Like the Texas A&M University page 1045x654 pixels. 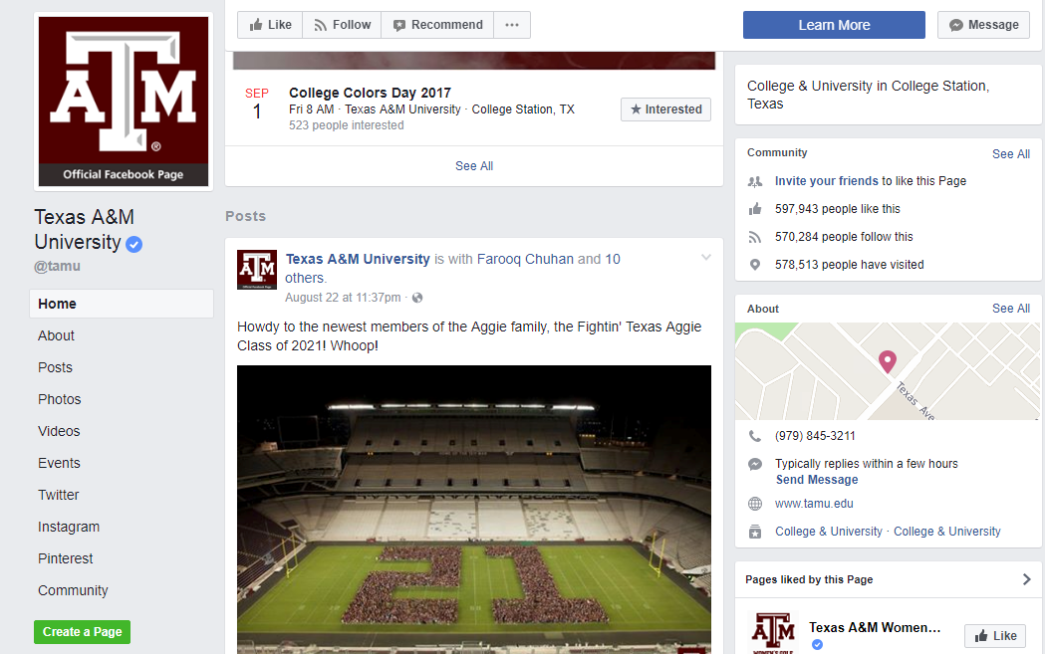[x=269, y=25]
